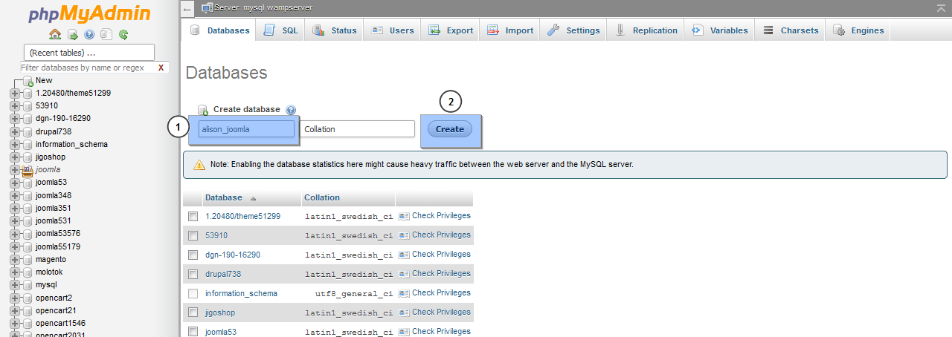The image size is (952, 337).
Task: Open the Import tab
Action: [x=510, y=30]
